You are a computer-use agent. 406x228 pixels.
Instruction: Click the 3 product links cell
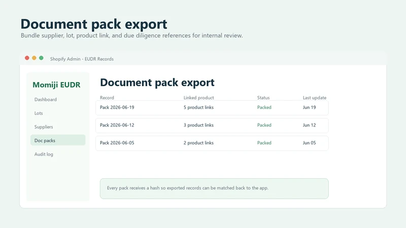(198, 125)
